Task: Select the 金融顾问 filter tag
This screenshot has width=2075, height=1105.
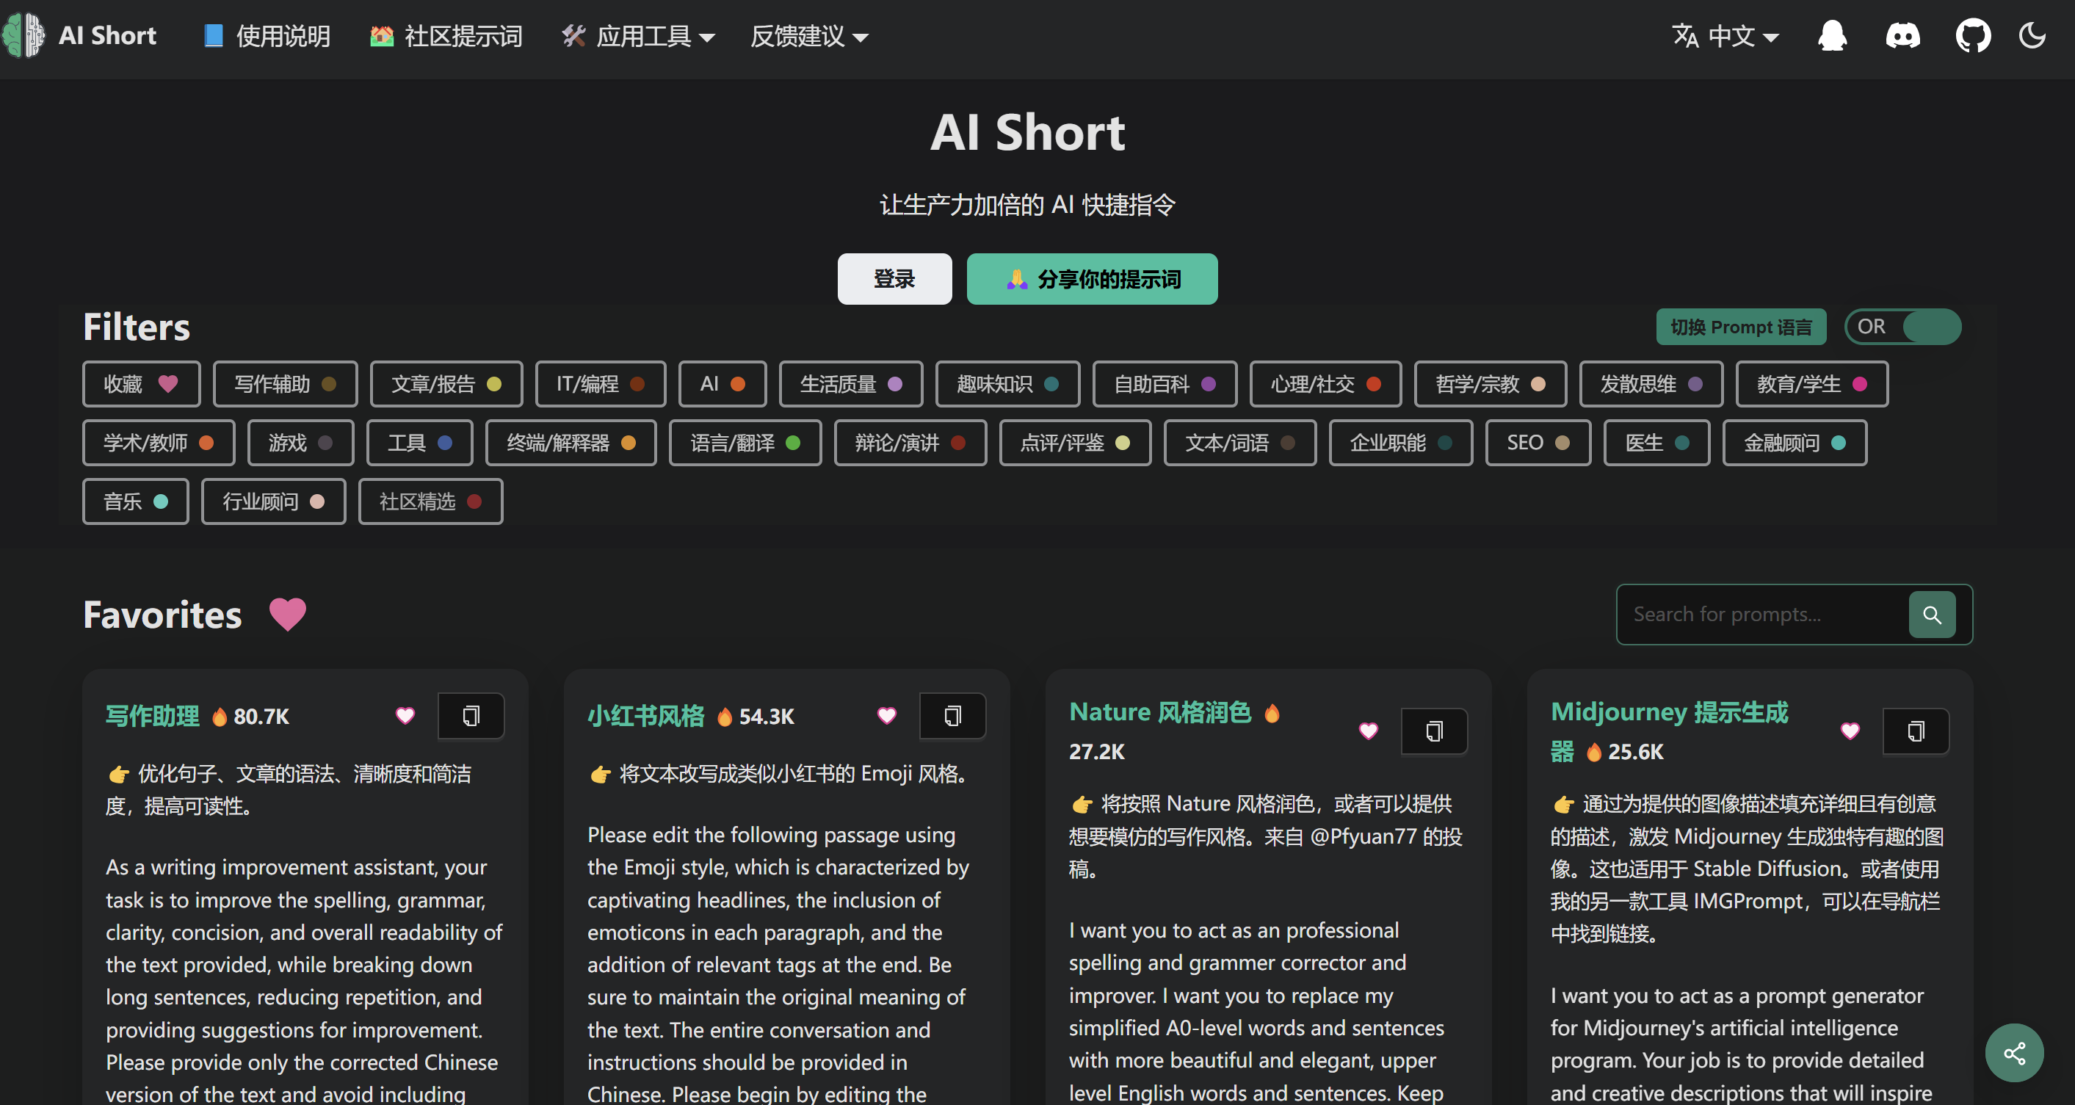Action: click(1795, 443)
